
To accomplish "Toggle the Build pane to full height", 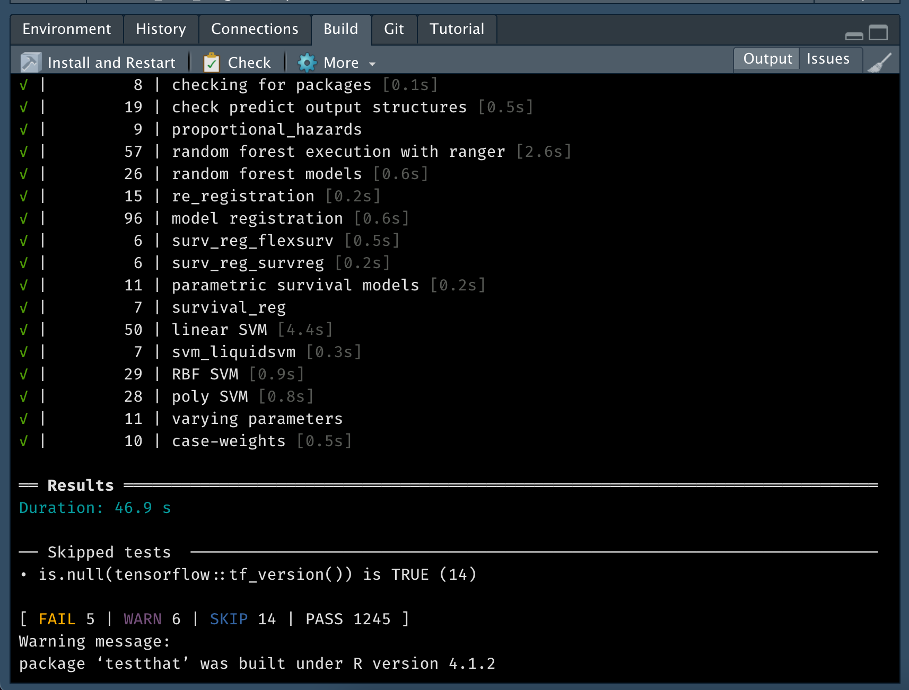I will click(x=878, y=32).
